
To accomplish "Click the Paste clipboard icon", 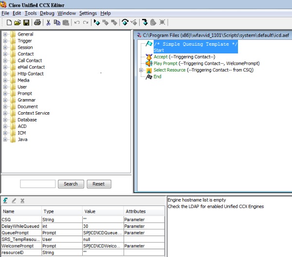I will [x=66, y=23].
